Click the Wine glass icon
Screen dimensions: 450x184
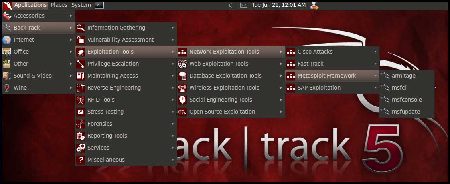click(7, 88)
